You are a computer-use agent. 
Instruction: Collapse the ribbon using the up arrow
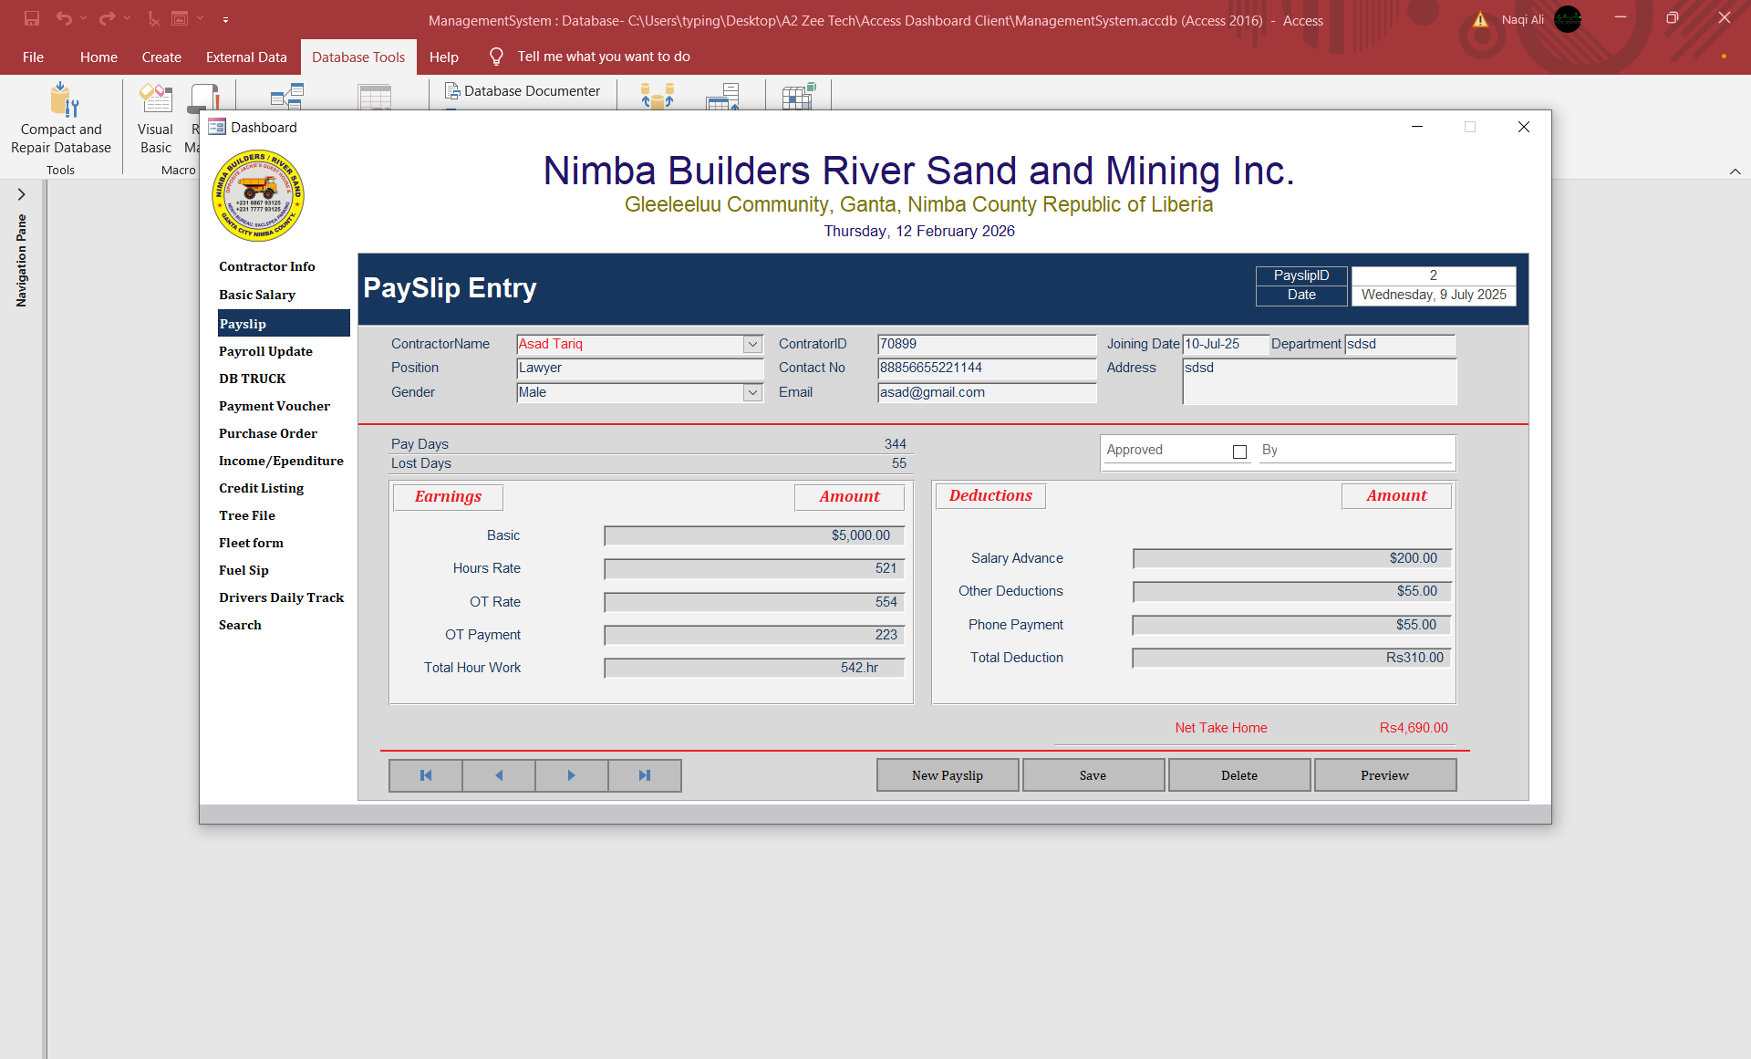1735,171
